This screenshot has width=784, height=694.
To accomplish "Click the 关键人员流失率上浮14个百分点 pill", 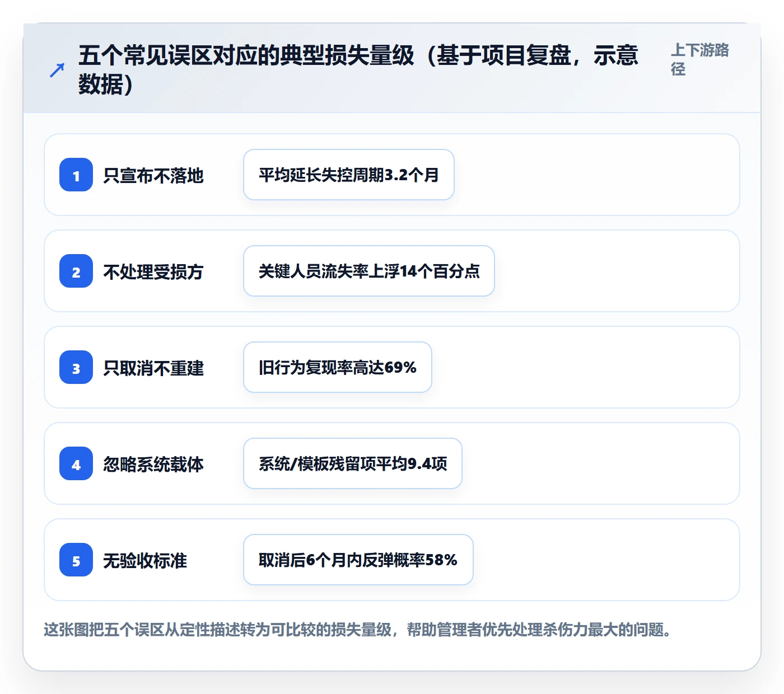I will [x=369, y=271].
